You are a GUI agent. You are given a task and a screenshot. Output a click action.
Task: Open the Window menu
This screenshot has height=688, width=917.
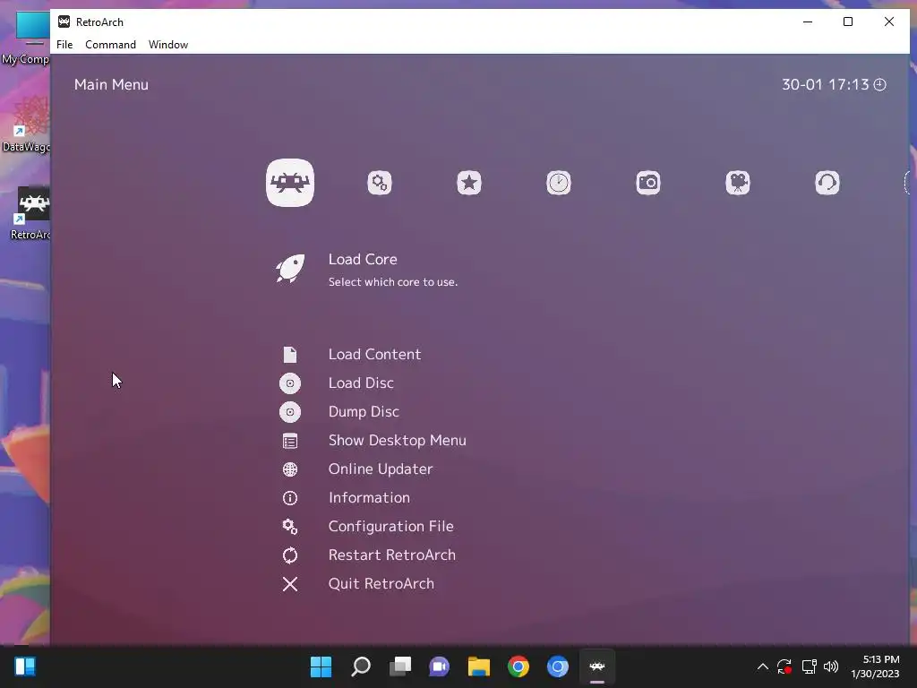[168, 45]
